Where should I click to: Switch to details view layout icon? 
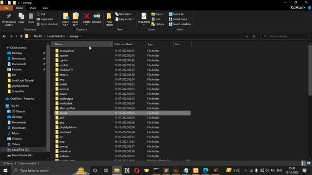coord(303,163)
